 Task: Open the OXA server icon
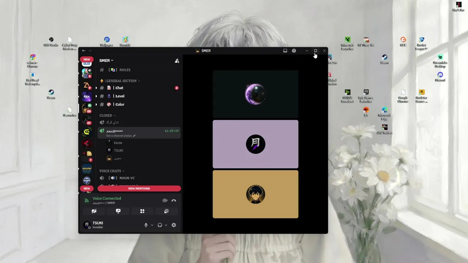pos(87,97)
